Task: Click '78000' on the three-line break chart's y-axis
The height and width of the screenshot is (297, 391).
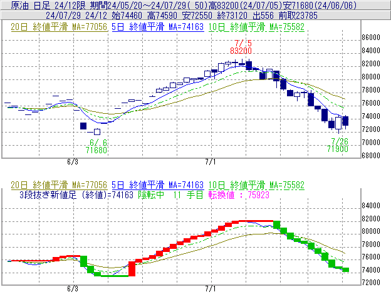Action: pyautogui.click(x=371, y=244)
